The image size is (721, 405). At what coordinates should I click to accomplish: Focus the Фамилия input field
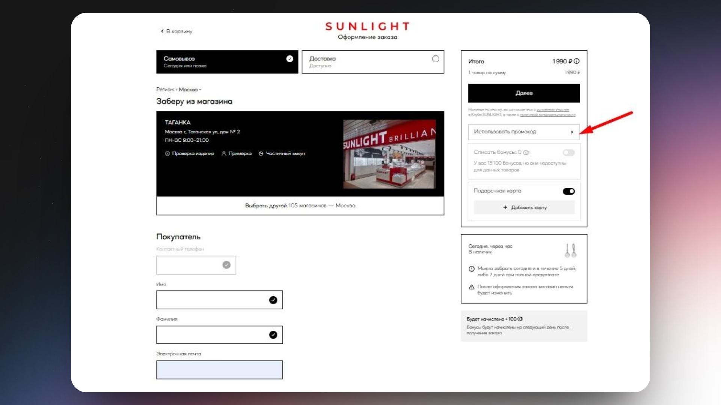(x=219, y=335)
